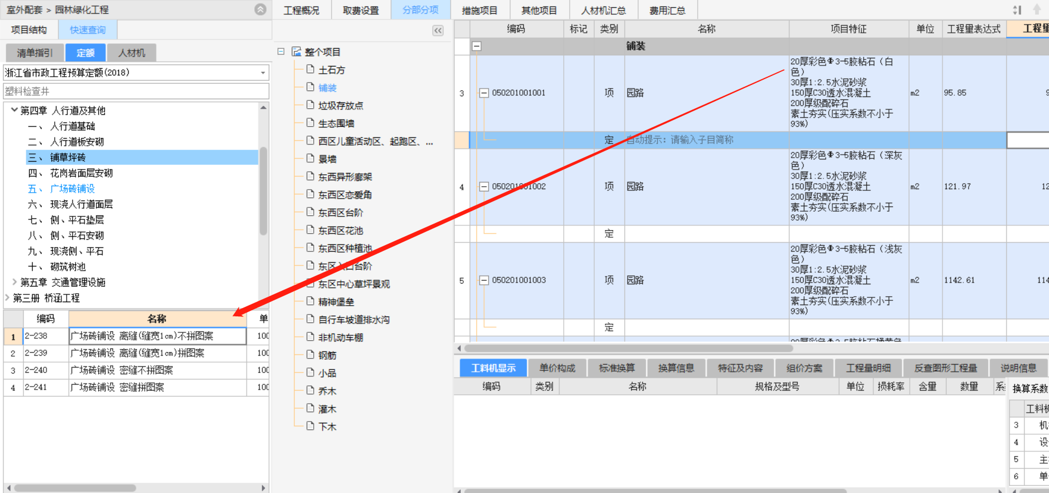Click the search field containing 塑料检查井
Screen dimensions: 1049x493
136,91
